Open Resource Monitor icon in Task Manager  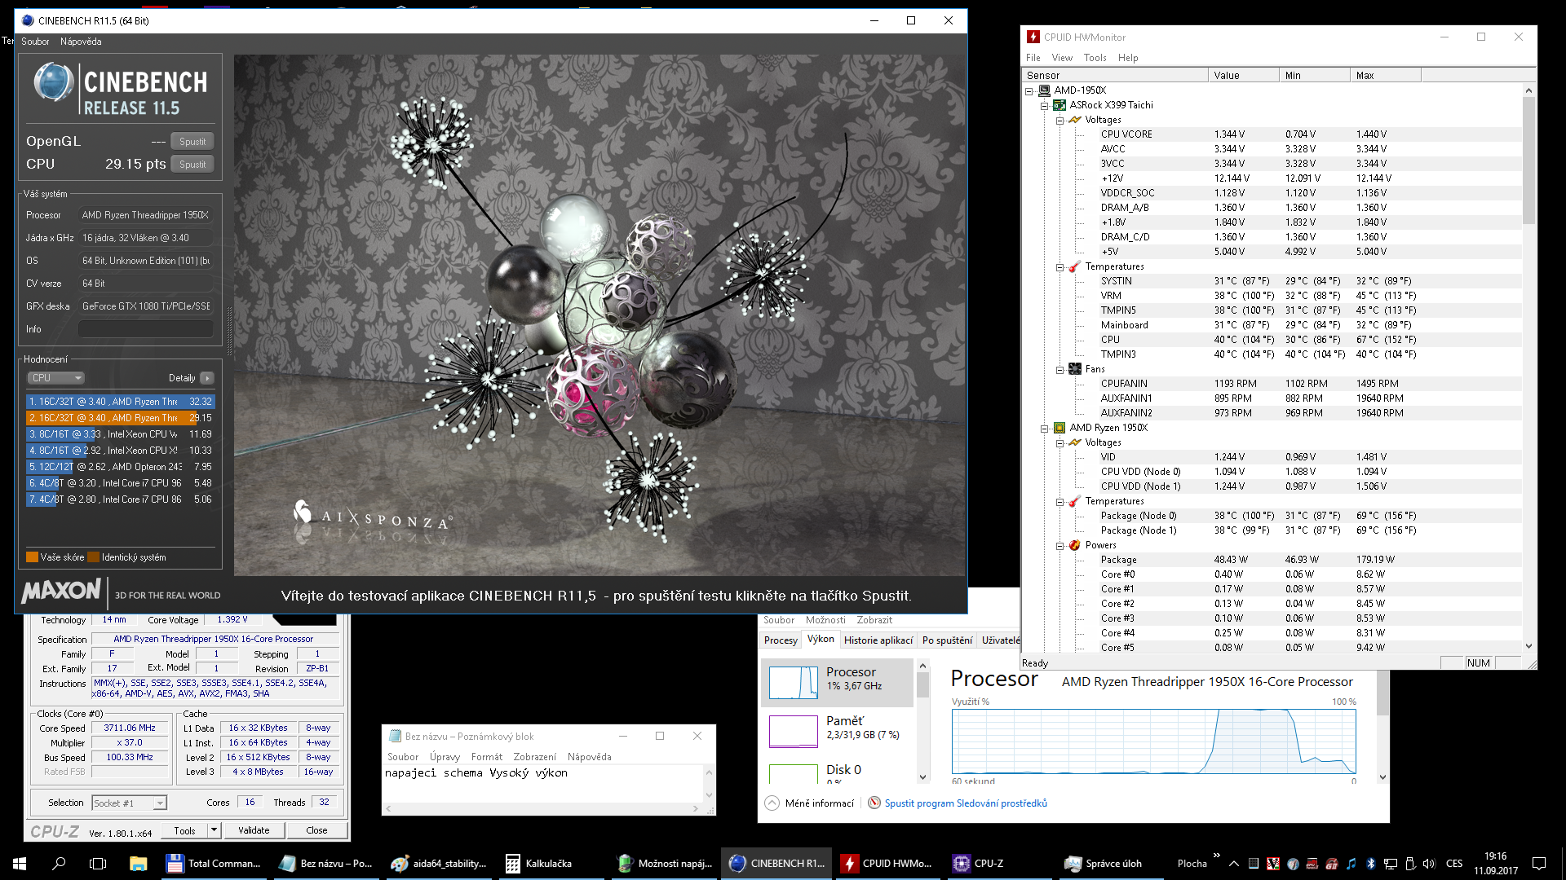[874, 803]
